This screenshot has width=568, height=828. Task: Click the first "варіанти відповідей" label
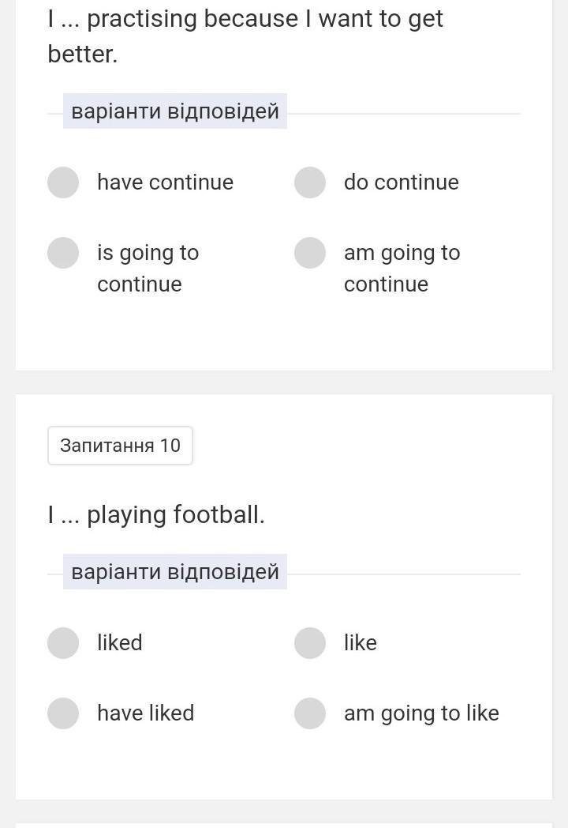[175, 111]
